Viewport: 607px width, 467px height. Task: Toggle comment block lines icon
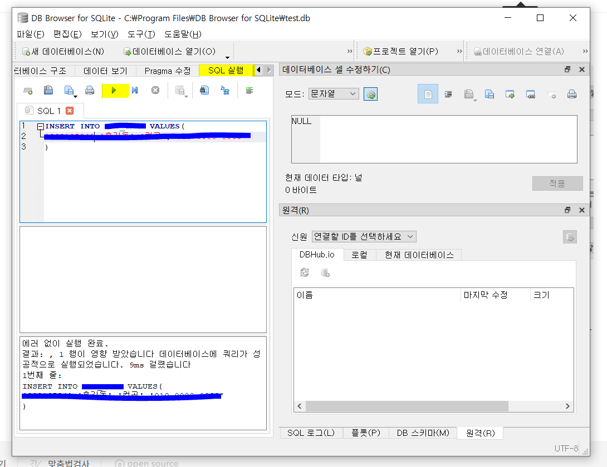click(x=249, y=91)
